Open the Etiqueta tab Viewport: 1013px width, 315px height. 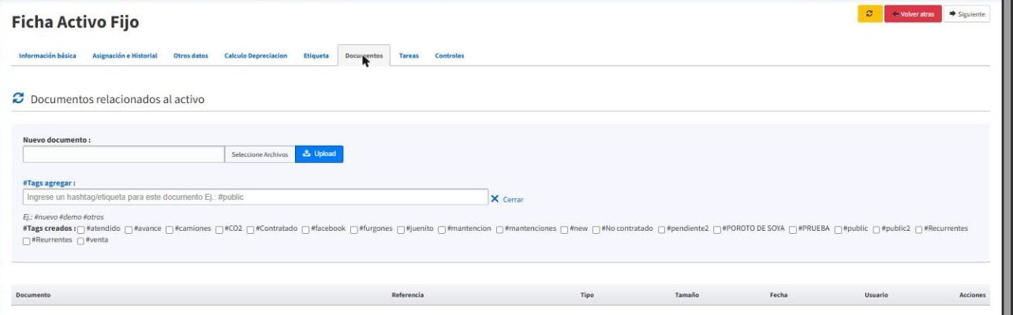pos(316,56)
